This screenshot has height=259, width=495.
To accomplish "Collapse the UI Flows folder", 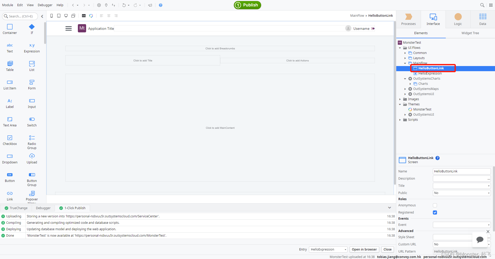I will pos(400,48).
